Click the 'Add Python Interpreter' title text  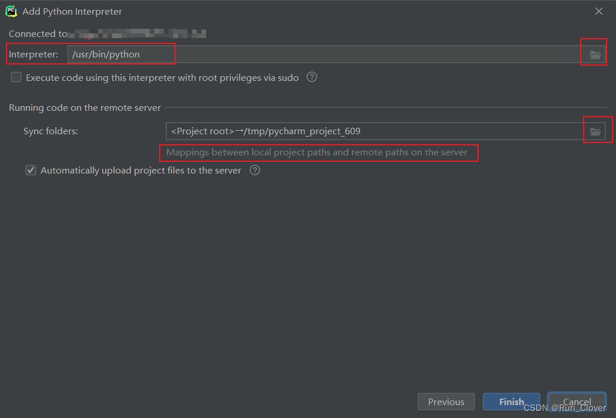tap(72, 11)
